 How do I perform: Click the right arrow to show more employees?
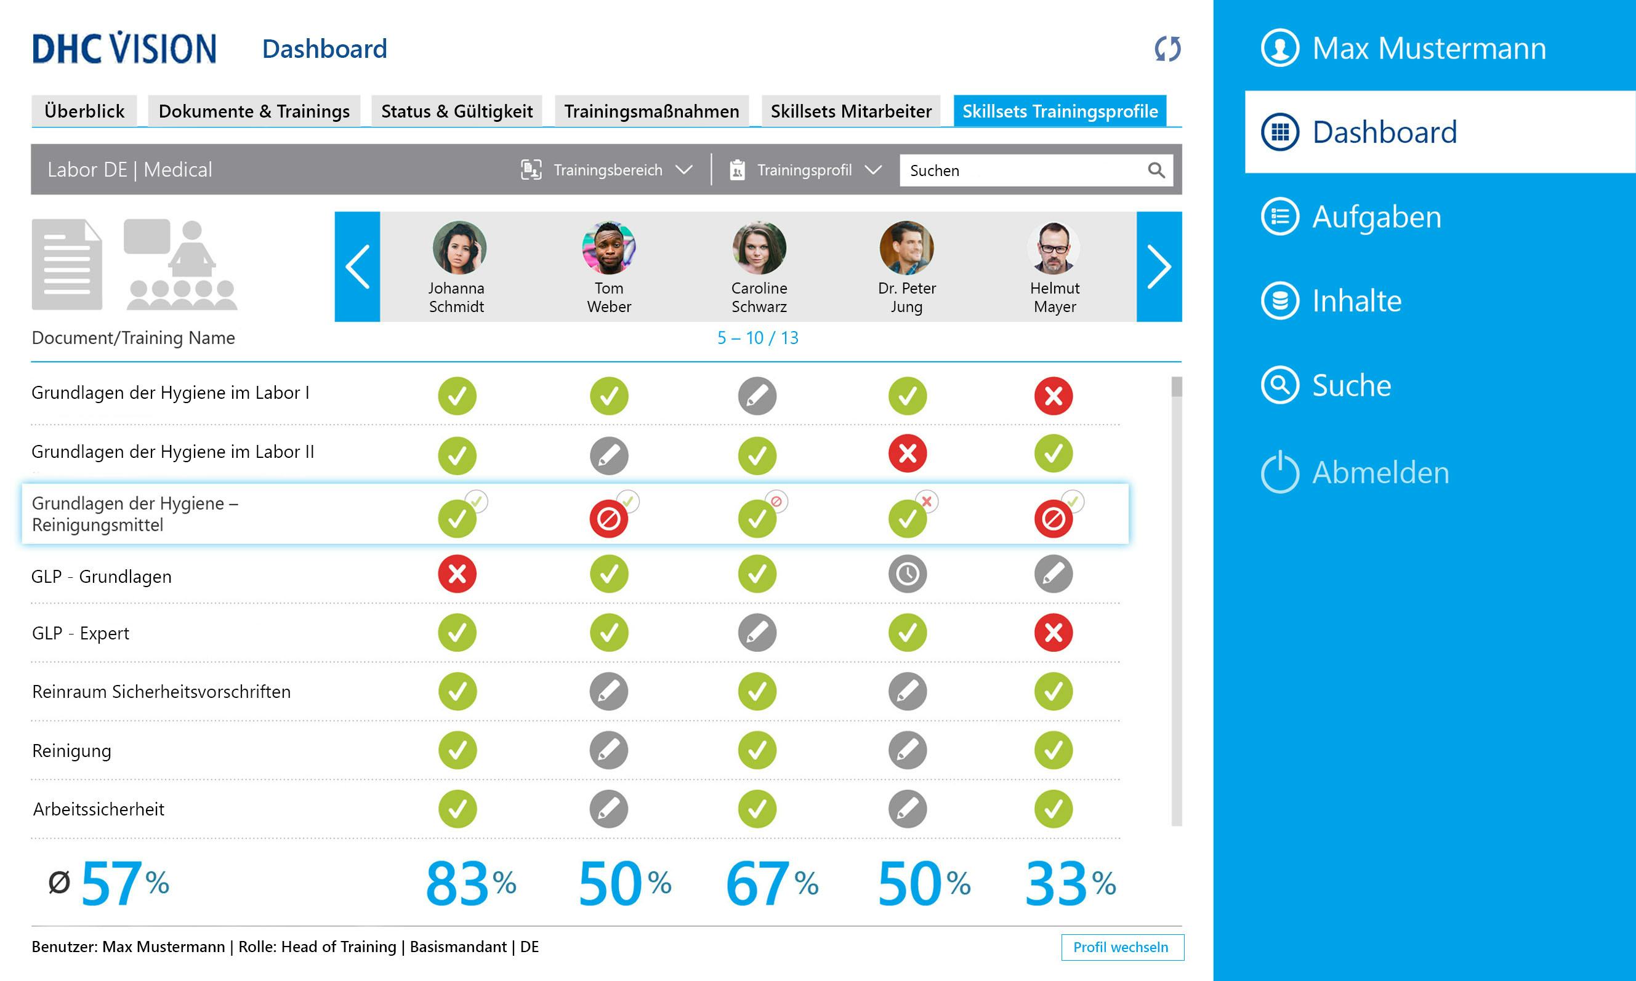coord(1159,266)
